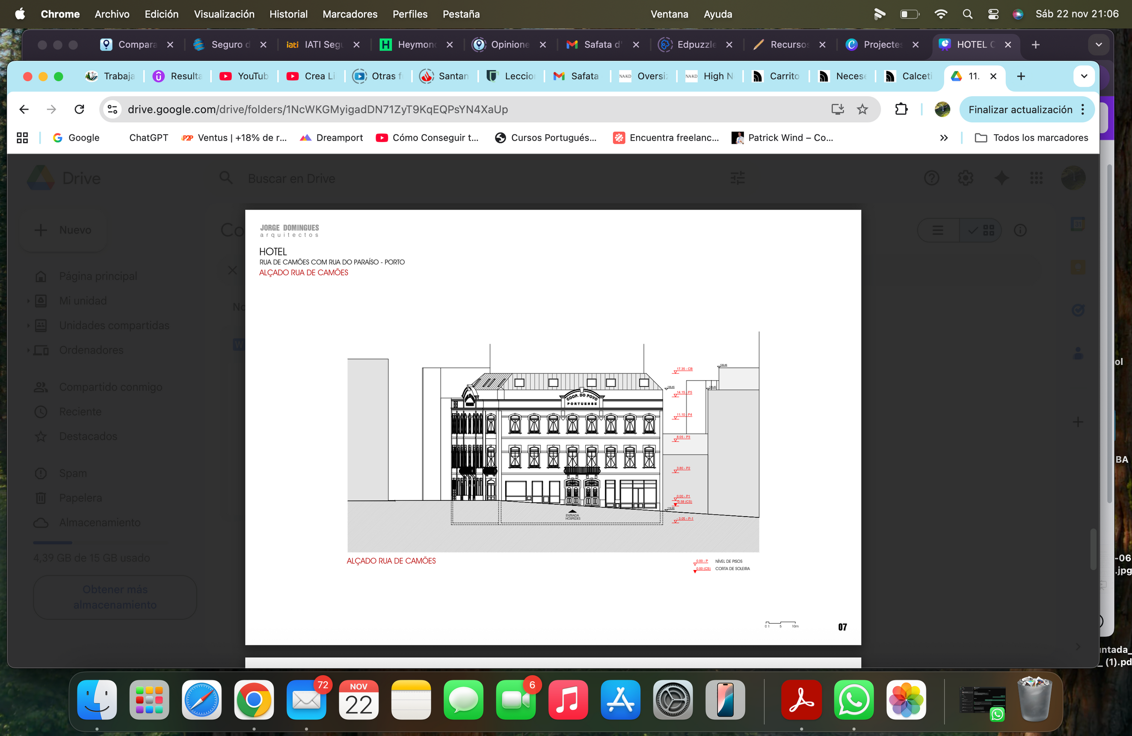
Task: Launch Adobe Acrobat from dock
Action: pyautogui.click(x=801, y=699)
